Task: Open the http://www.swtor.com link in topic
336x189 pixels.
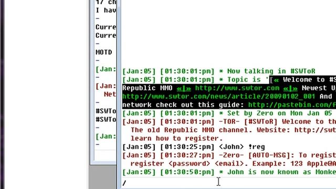Action: pyautogui.click(x=237, y=88)
